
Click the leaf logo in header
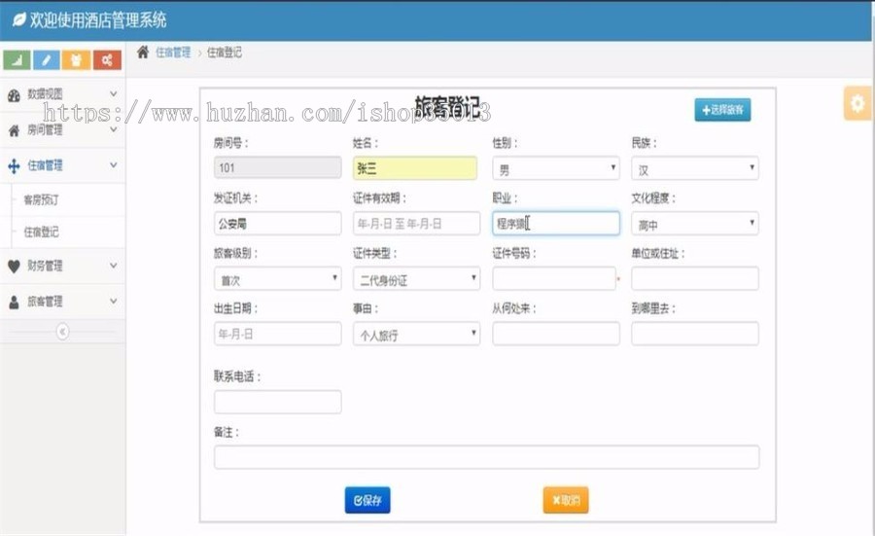point(19,20)
